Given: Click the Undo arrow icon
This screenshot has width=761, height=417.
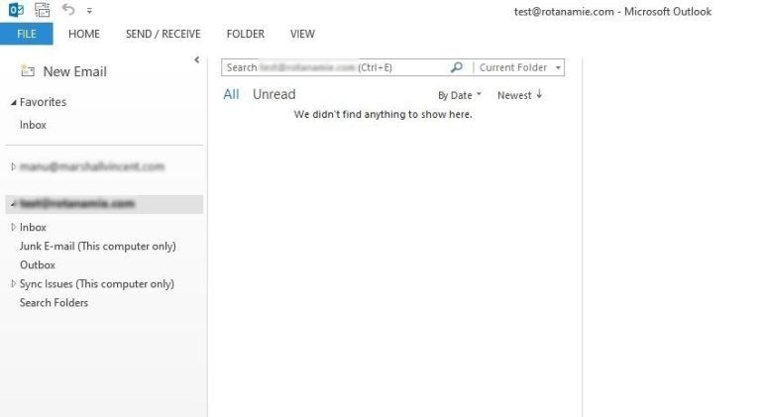Looking at the screenshot, I should (68, 9).
